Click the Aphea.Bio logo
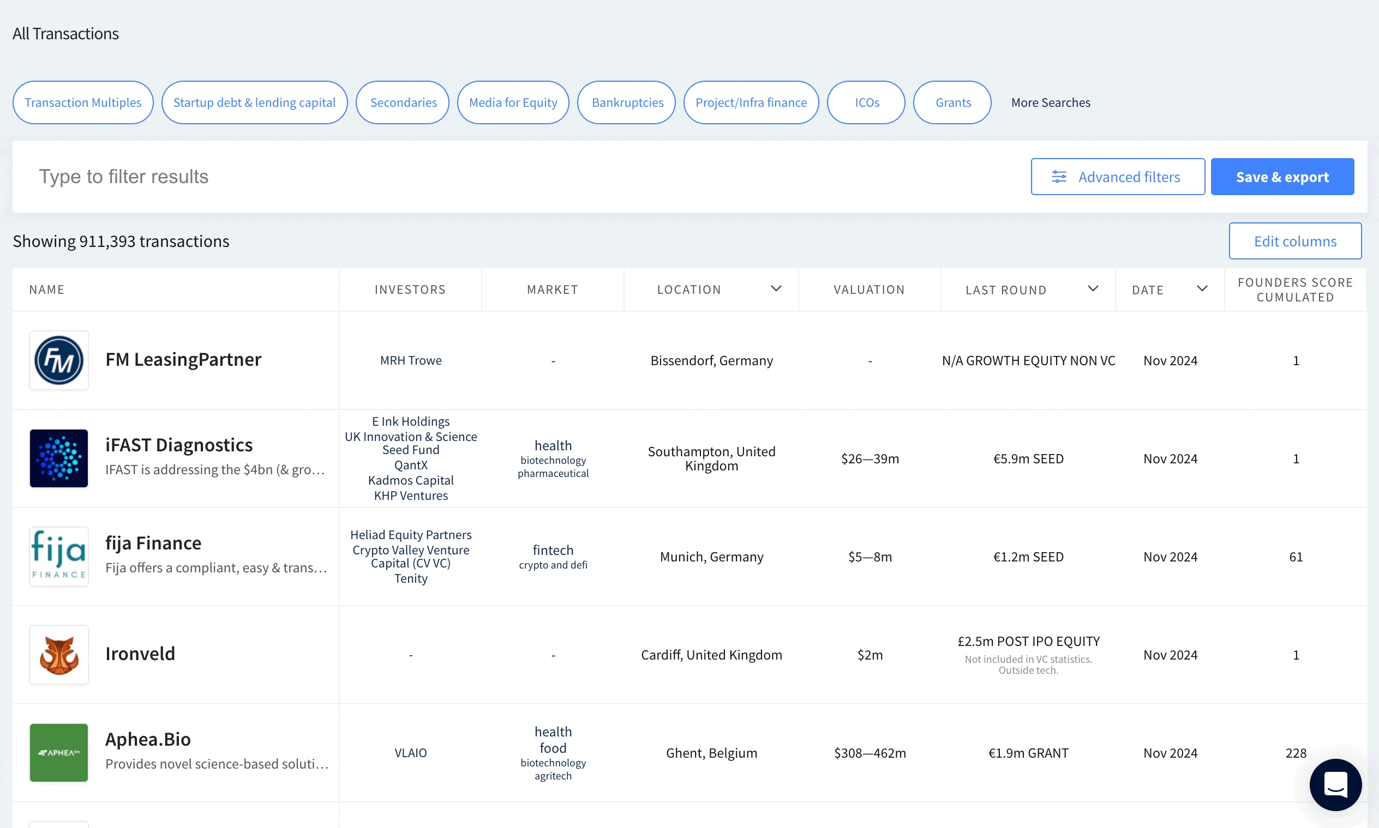 pos(58,753)
